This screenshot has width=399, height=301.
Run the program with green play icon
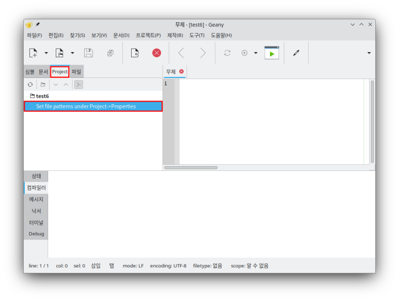pyautogui.click(x=272, y=53)
